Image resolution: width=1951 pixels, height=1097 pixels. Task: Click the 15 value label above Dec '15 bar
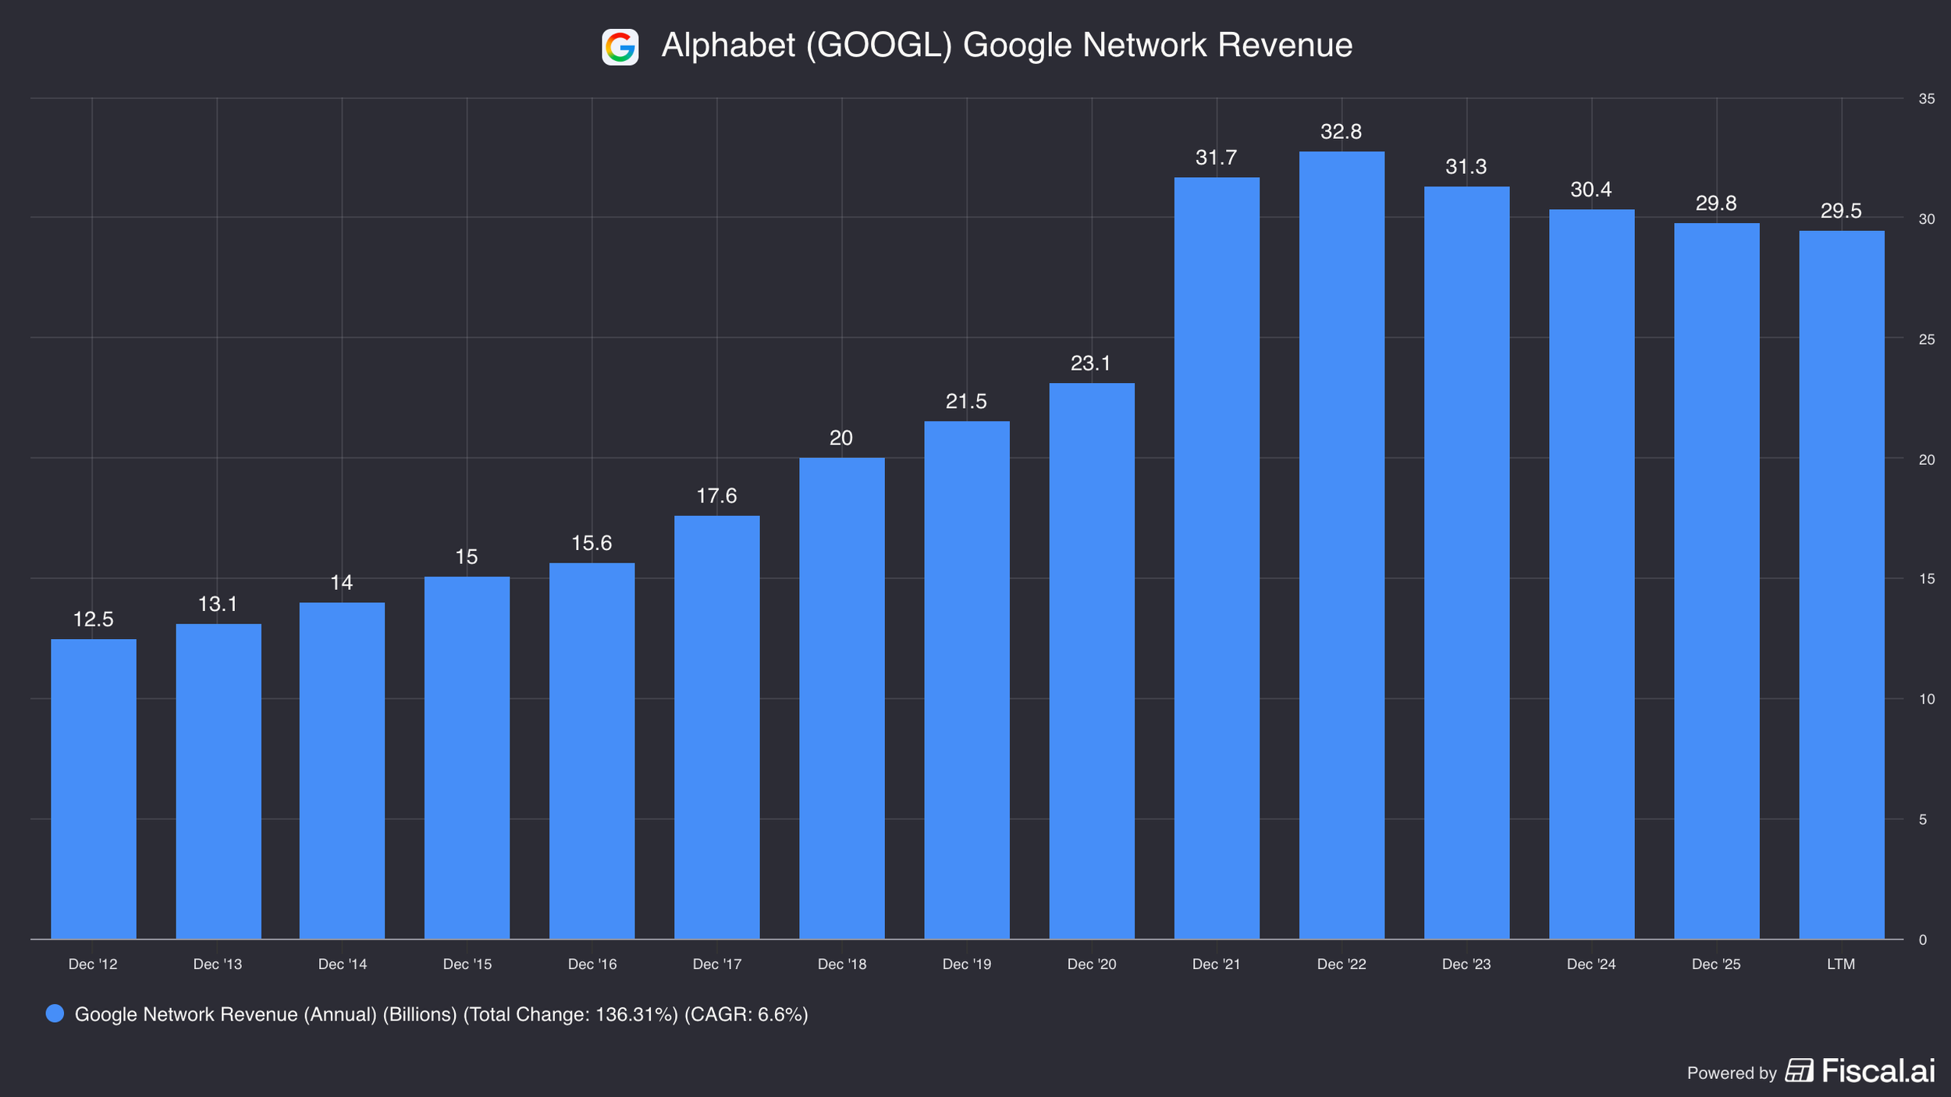[467, 557]
